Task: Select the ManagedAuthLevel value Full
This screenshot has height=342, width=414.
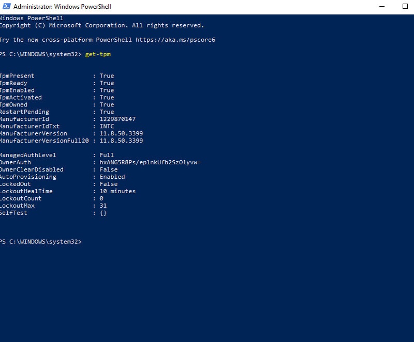Action: click(x=107, y=155)
